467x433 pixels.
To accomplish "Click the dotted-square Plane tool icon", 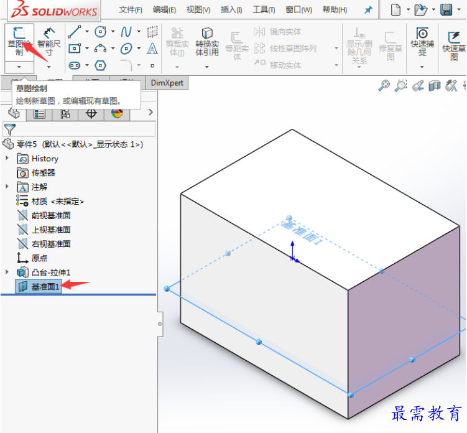I will (x=152, y=32).
